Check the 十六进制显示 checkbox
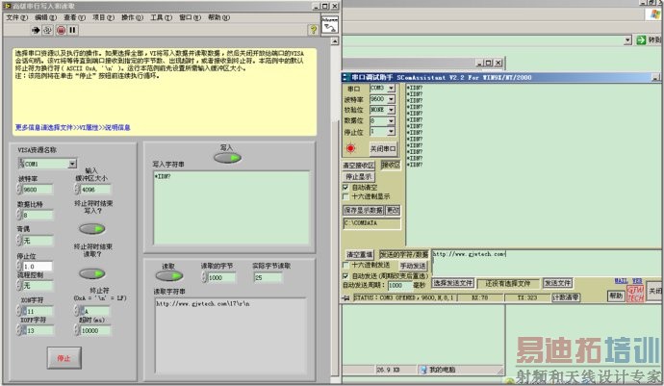 [345, 196]
